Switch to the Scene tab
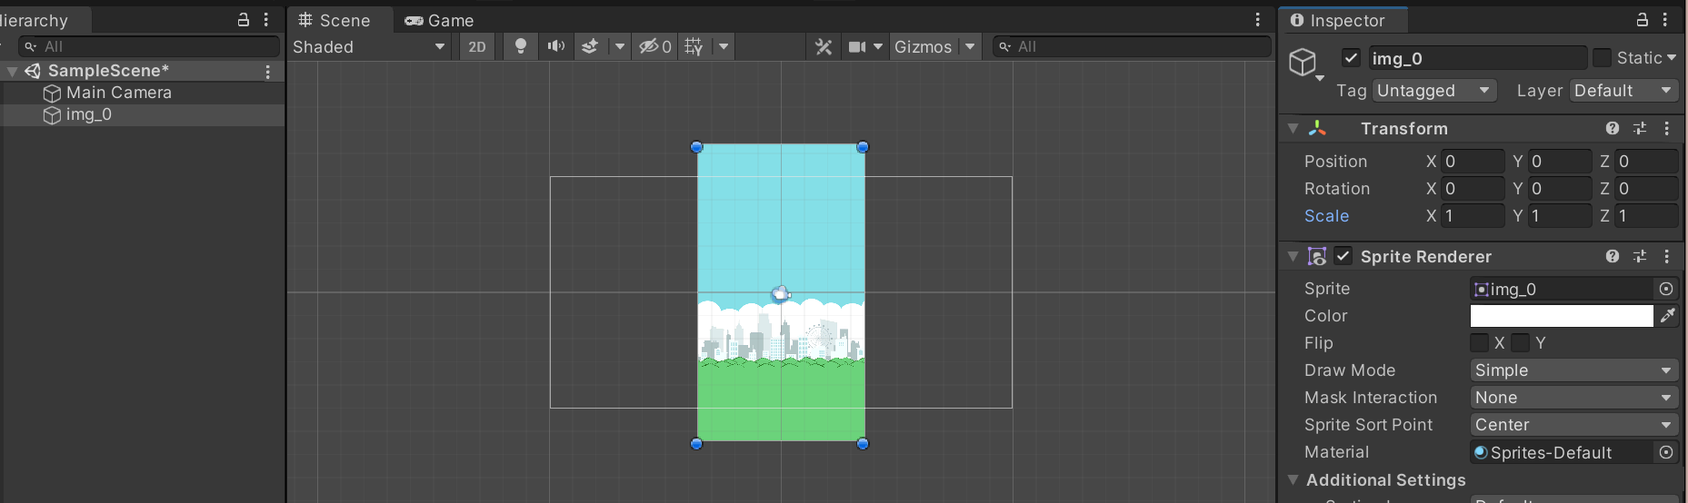Viewport: 1688px width, 503px height. tap(334, 20)
